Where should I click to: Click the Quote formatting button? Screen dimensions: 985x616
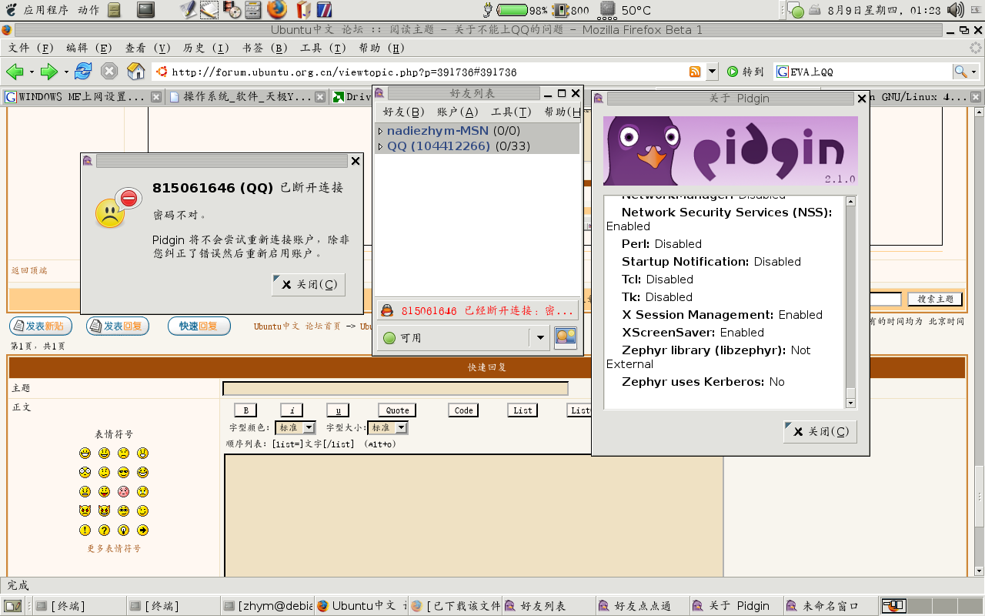(397, 410)
